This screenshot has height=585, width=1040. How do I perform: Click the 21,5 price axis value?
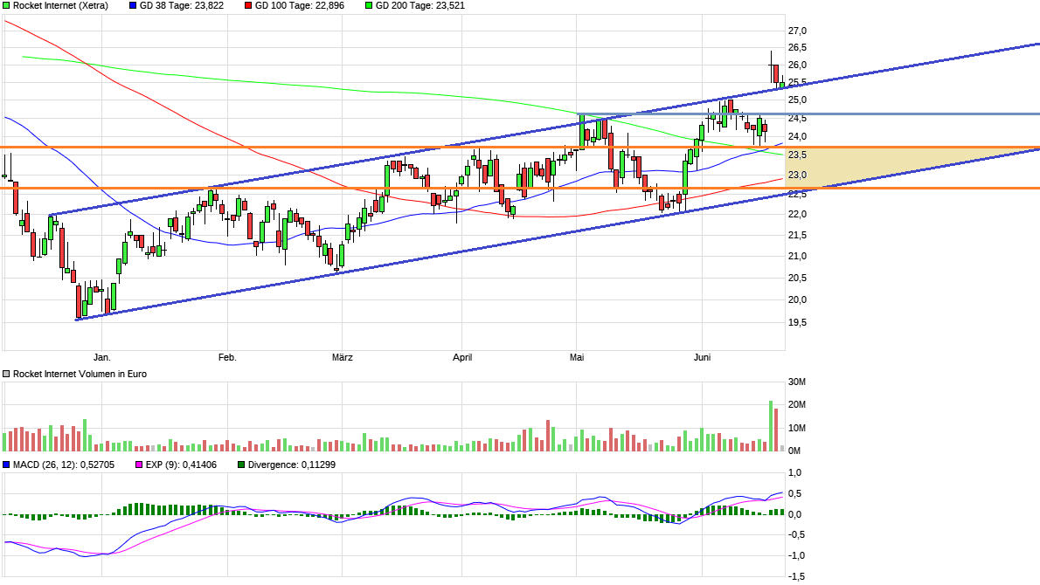click(x=797, y=235)
